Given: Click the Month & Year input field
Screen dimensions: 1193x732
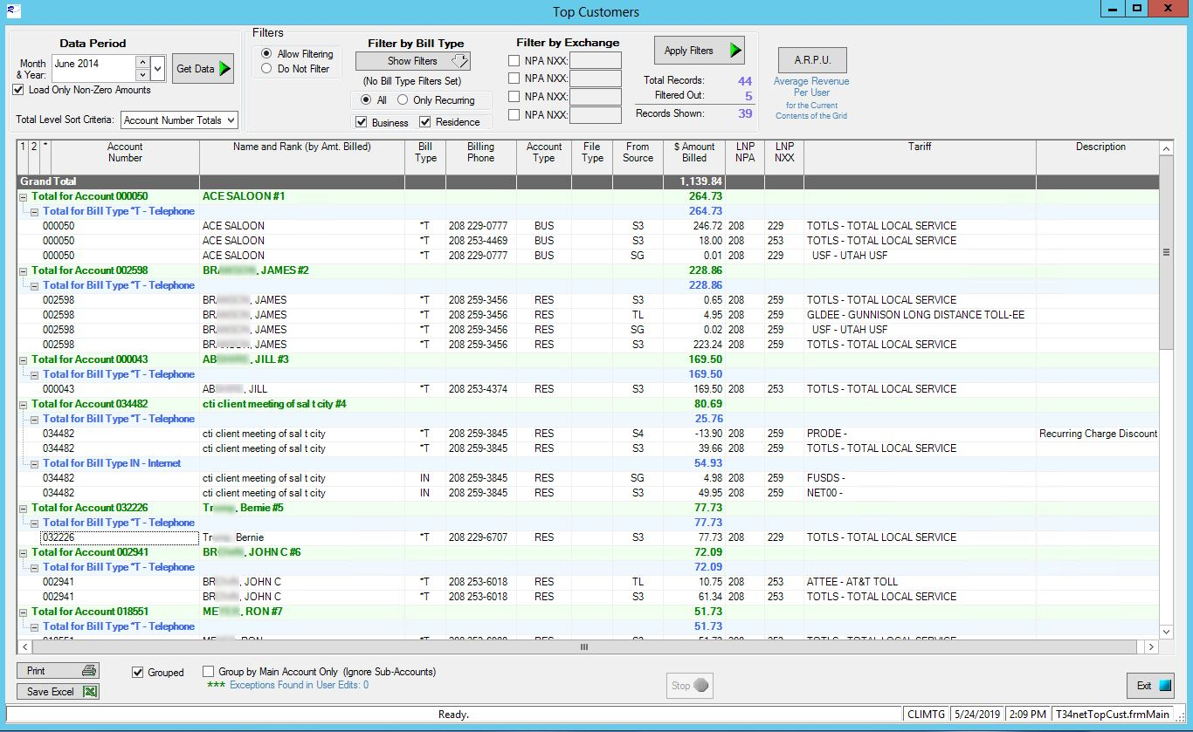Looking at the screenshot, I should click(93, 68).
